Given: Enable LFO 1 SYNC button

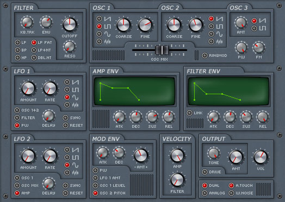Looking at the screenshot, I should [x=65, y=118].
